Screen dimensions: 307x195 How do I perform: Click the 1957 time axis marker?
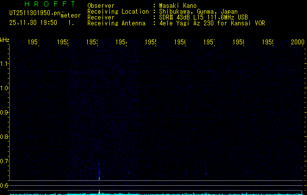point(209,43)
